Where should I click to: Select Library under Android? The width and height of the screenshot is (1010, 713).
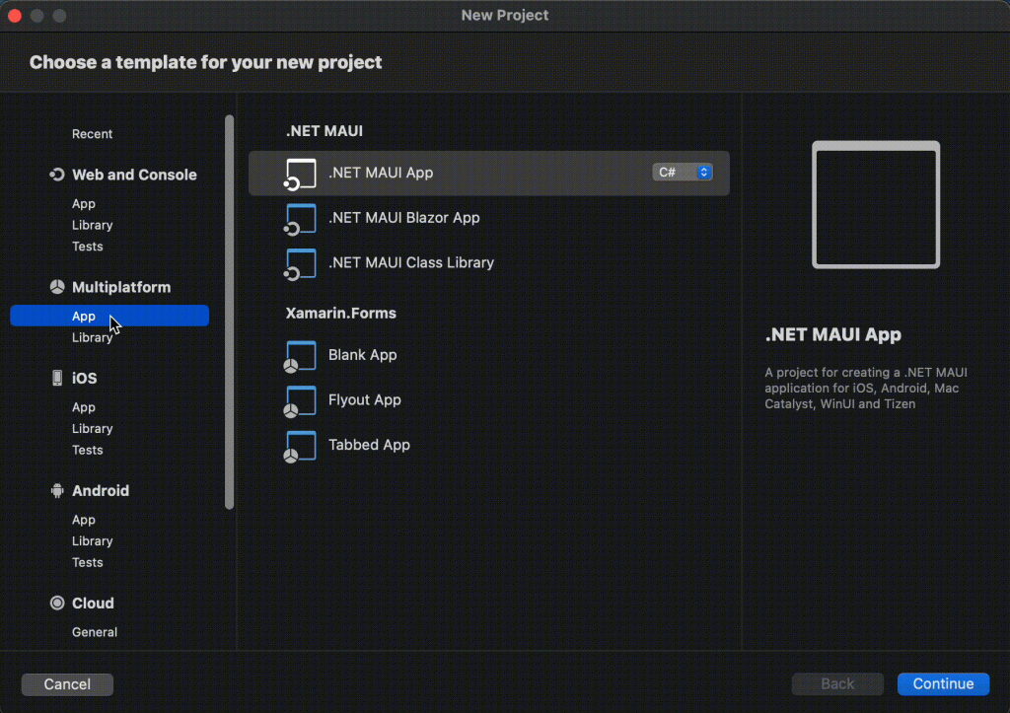(x=92, y=541)
